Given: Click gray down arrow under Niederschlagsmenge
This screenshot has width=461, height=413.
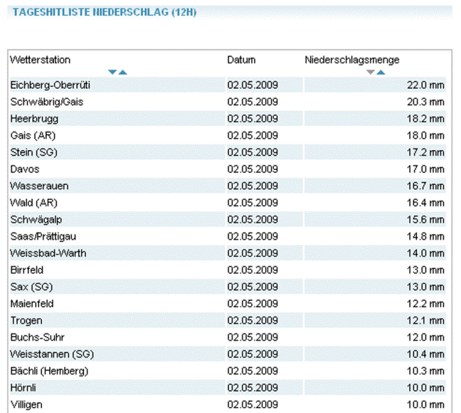Looking at the screenshot, I should (371, 72).
